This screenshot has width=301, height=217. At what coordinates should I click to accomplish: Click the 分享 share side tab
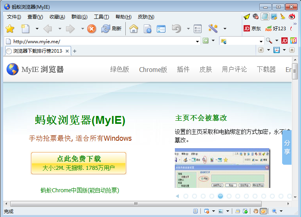pos(287,147)
